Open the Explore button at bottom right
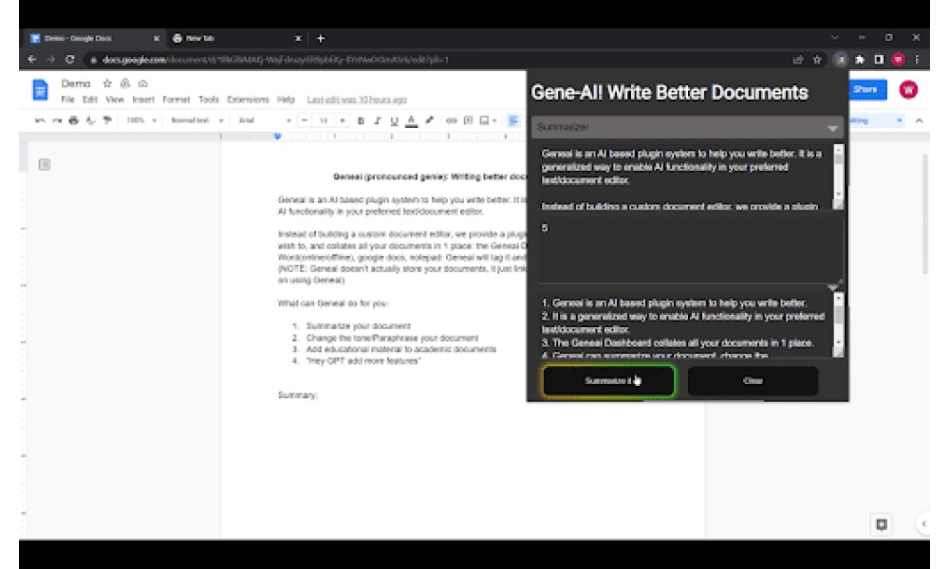Viewport: 949px width, 569px height. (x=882, y=524)
